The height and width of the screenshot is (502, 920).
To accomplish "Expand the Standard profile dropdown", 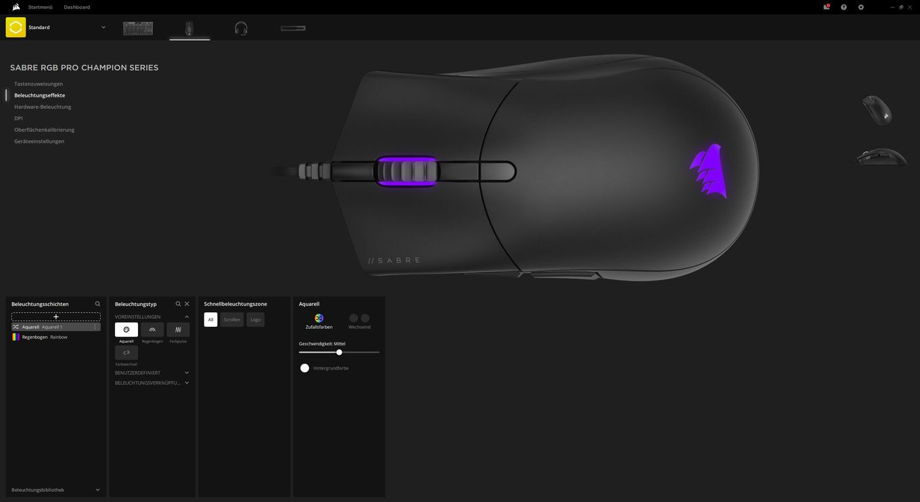I will click(x=103, y=27).
